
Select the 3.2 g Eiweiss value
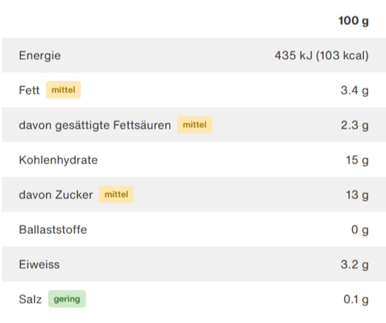pos(354,264)
